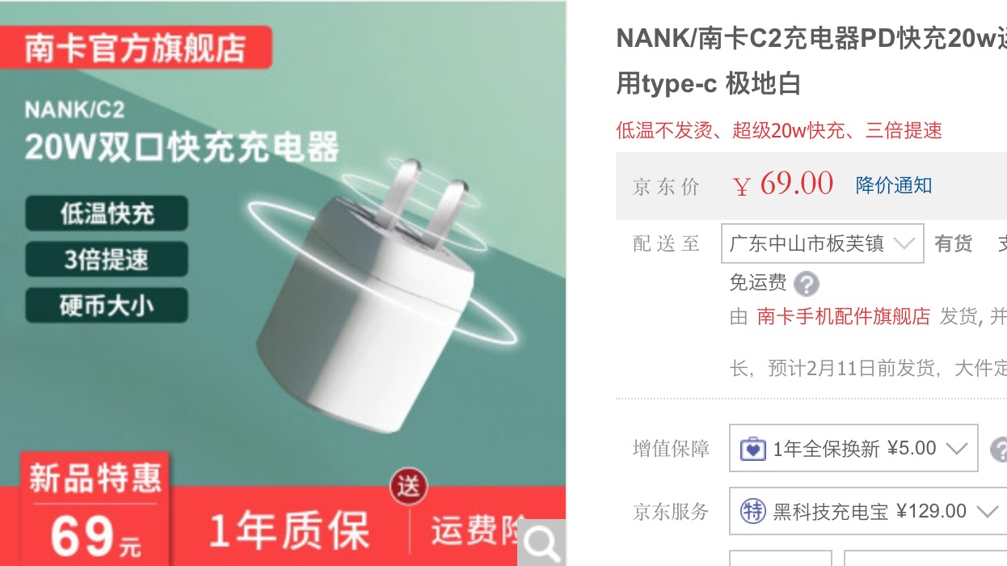Click the NANK/南卡C2充电器 product title
This screenshot has height=566, width=1007.
pyautogui.click(x=811, y=60)
